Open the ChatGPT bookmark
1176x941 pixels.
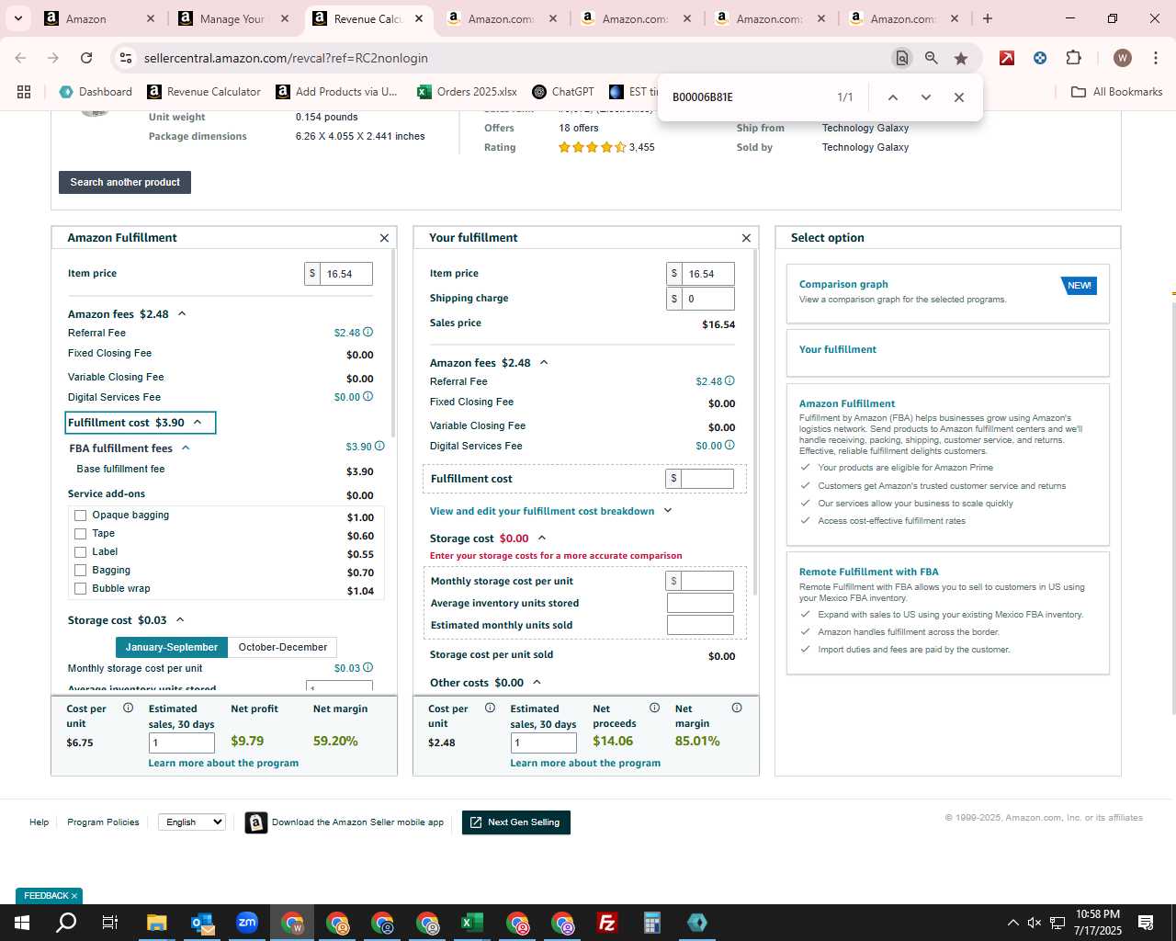click(x=563, y=92)
